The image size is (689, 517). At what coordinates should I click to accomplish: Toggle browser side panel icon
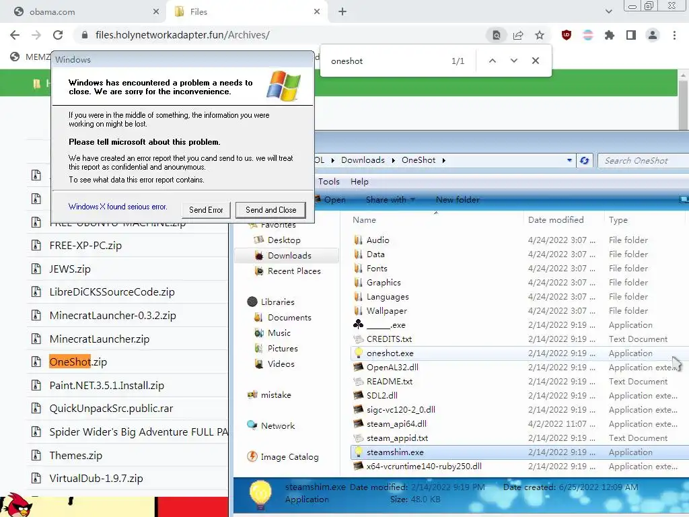click(631, 35)
